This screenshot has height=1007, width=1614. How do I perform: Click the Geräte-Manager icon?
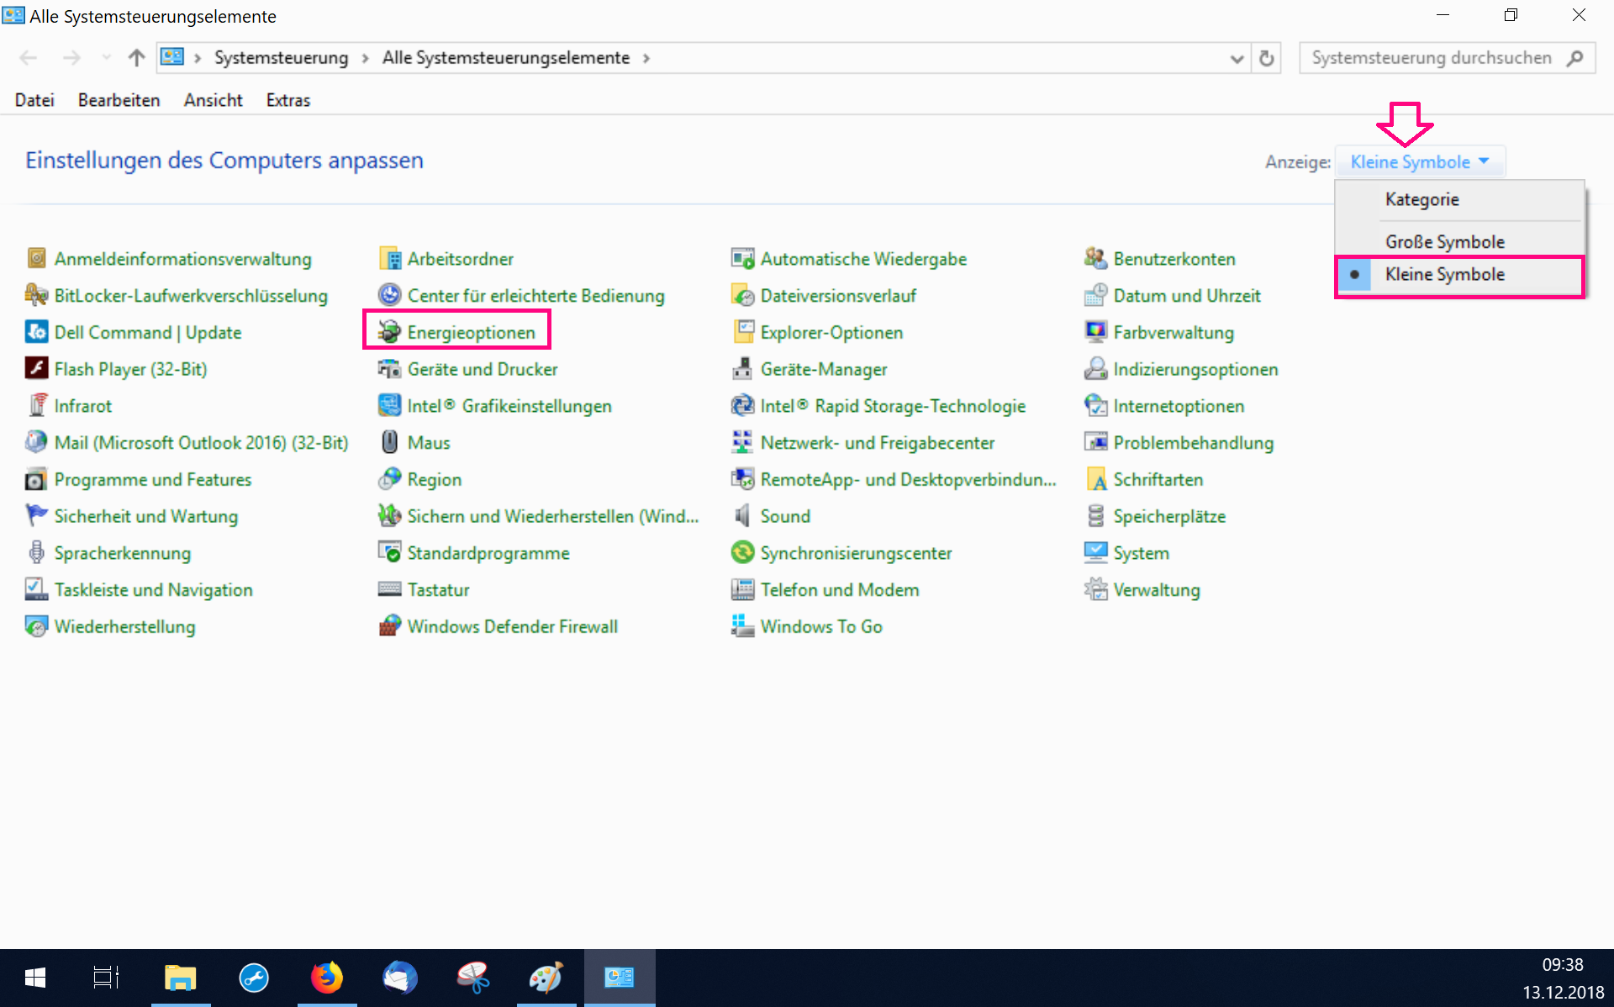(742, 369)
